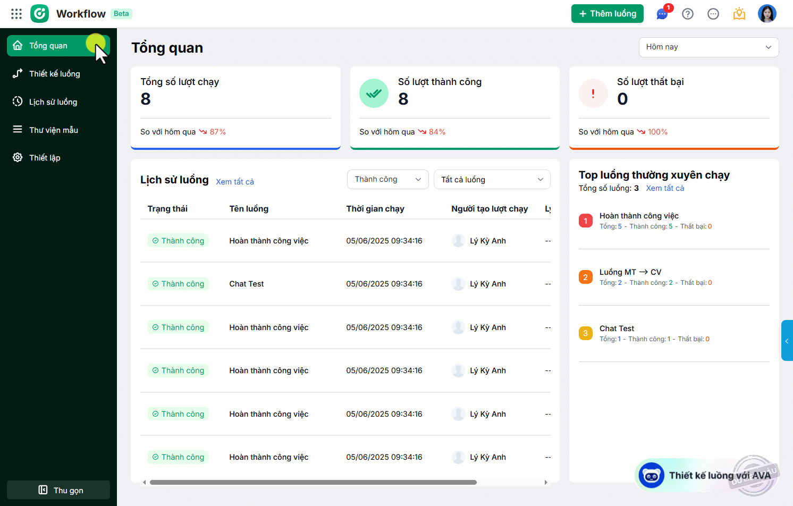Open the help question mark icon

coord(688,14)
